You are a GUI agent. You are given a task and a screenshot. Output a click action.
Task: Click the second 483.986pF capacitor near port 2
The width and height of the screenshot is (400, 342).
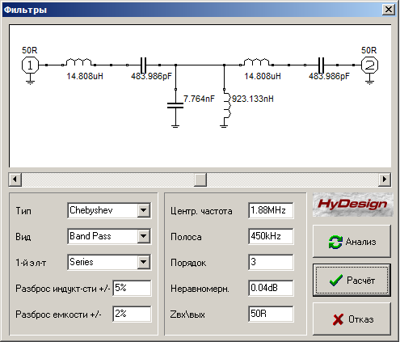321,65
